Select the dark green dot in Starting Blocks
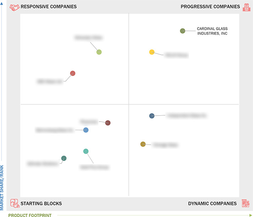Screen dimensions: 253x217 tap(64, 158)
